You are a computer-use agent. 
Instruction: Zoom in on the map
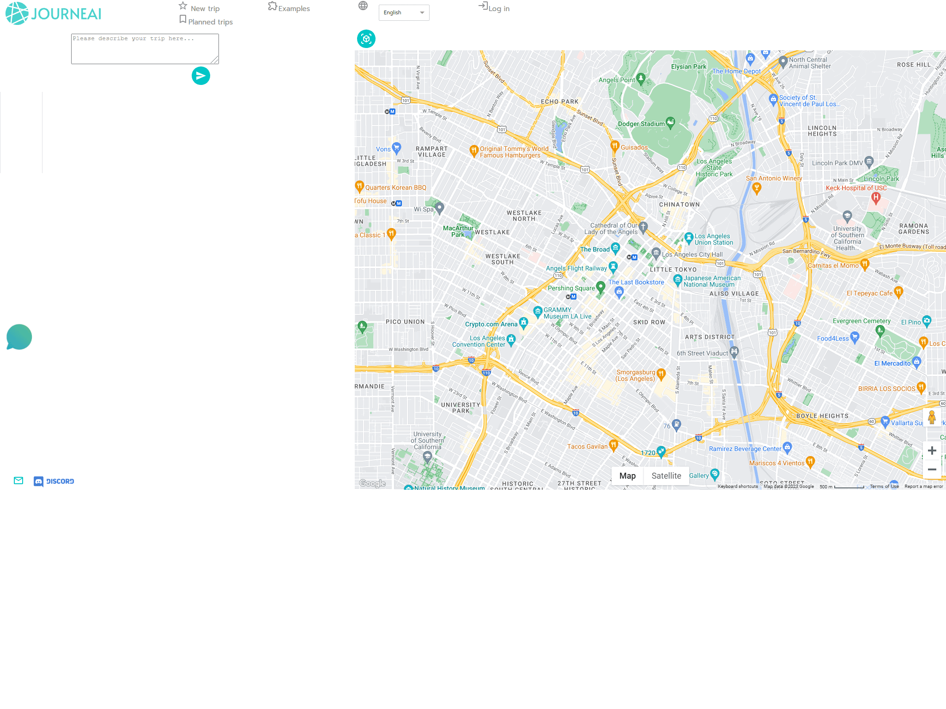[x=932, y=451]
